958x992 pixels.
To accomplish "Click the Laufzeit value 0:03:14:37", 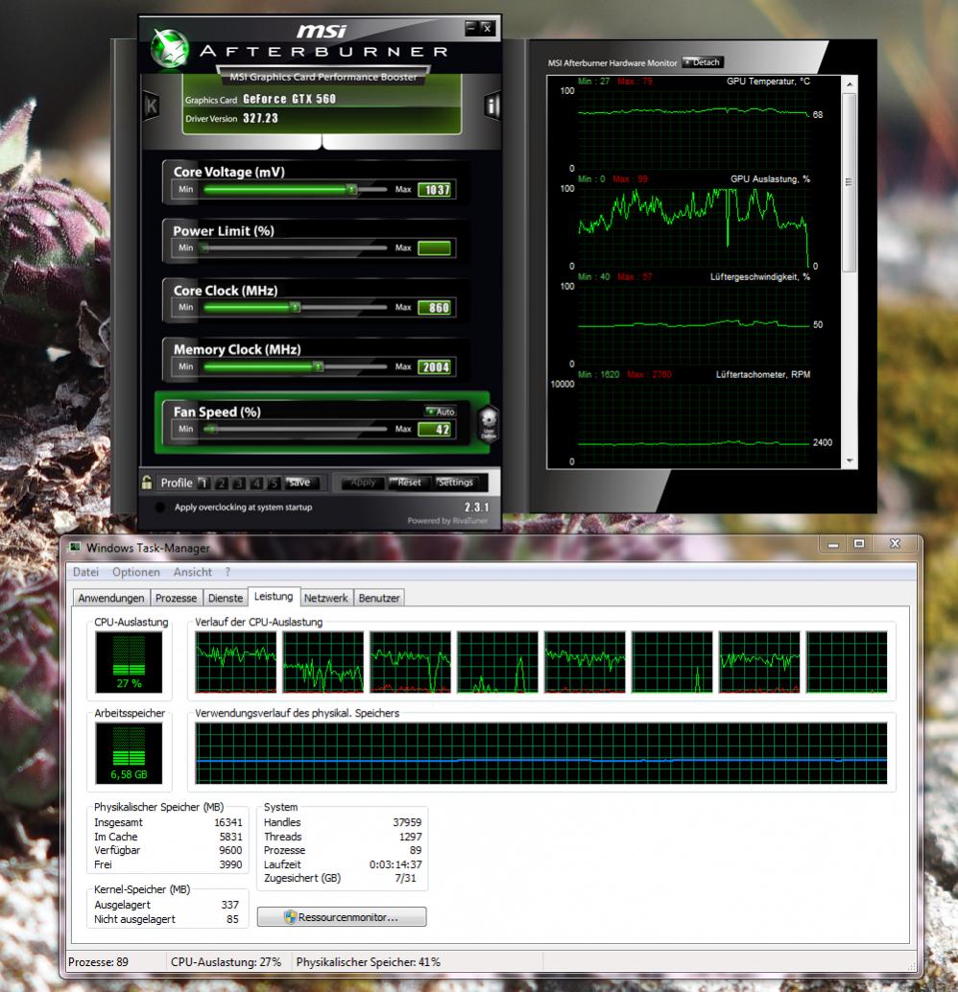I will coord(395,864).
